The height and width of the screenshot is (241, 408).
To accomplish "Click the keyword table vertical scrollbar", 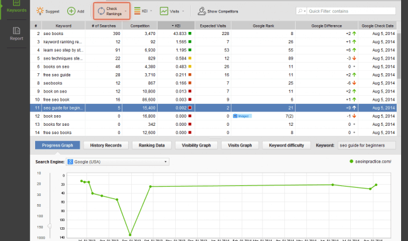I will pos(399,56).
